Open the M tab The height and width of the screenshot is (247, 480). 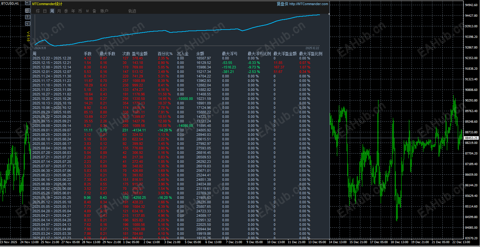tap(87, 11)
